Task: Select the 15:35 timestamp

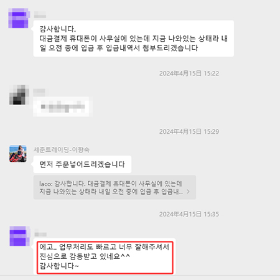Action: point(189,214)
